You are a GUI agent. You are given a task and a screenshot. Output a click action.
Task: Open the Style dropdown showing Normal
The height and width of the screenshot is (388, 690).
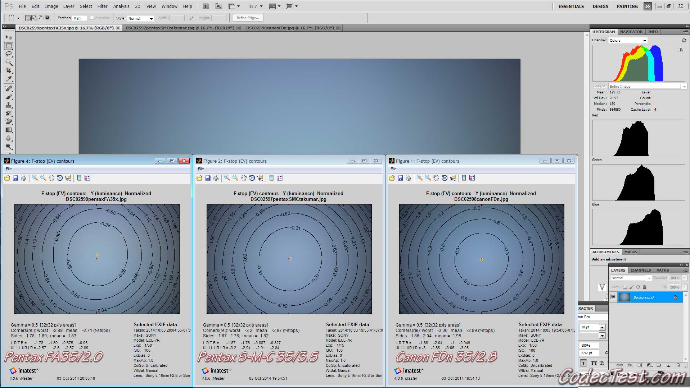[x=140, y=18]
